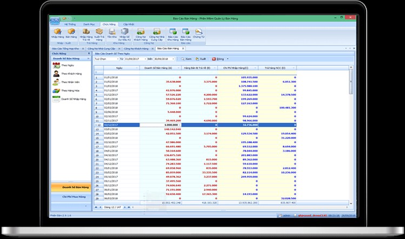Go to first record navigator arrow
This screenshot has height=239, width=405.
96,207
